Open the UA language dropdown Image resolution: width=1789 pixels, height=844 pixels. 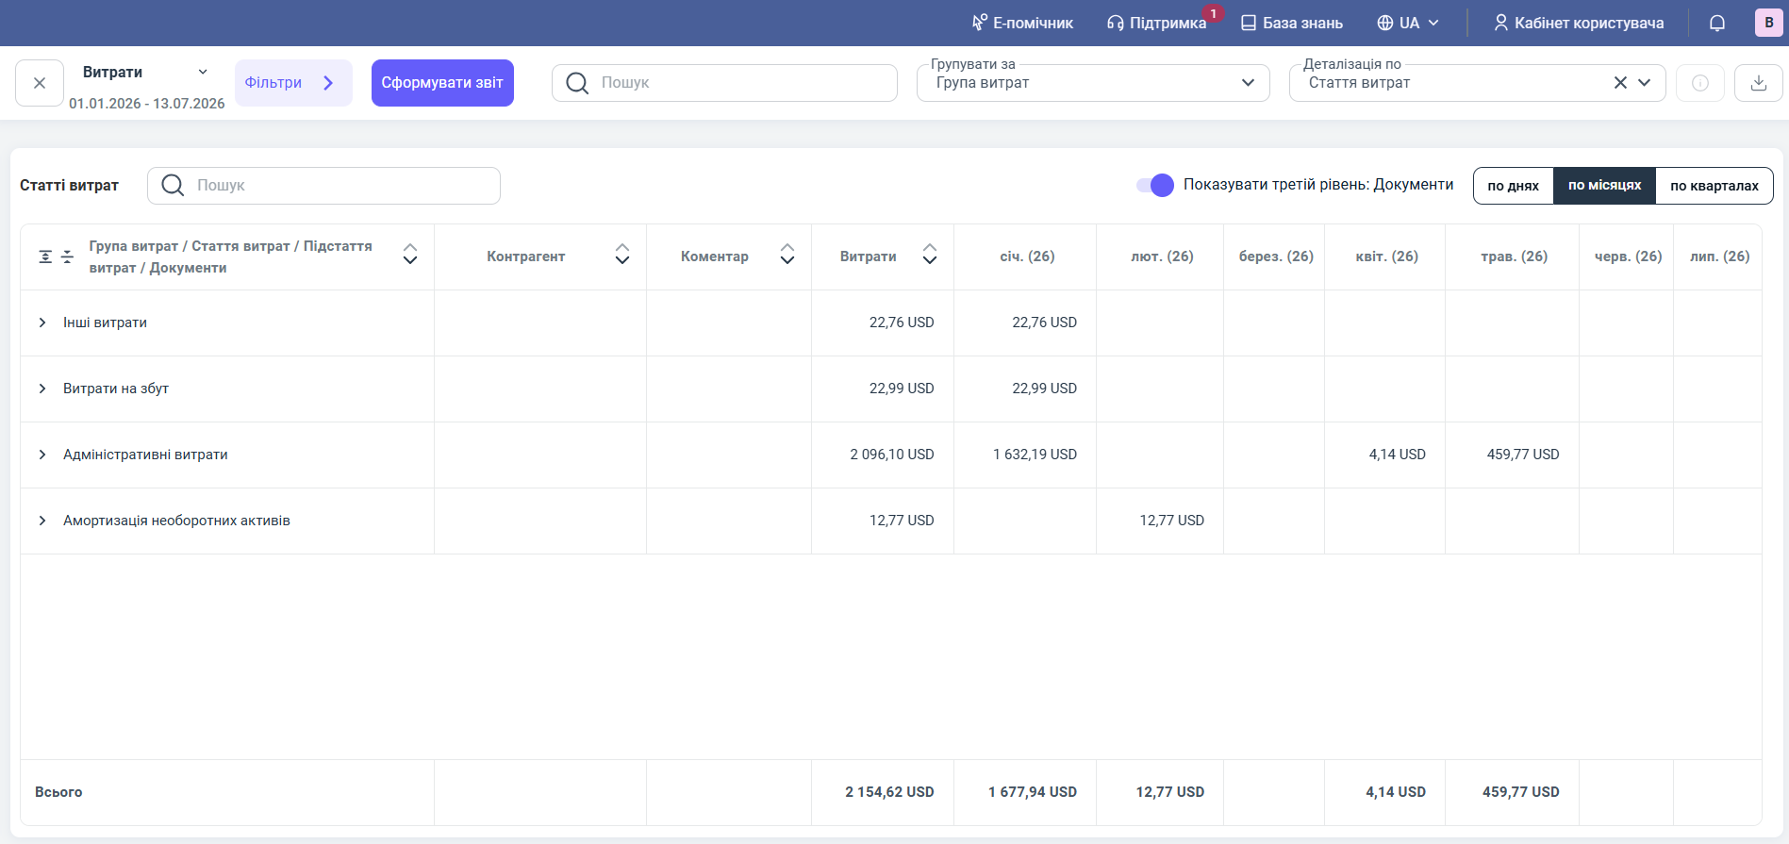coord(1408,23)
